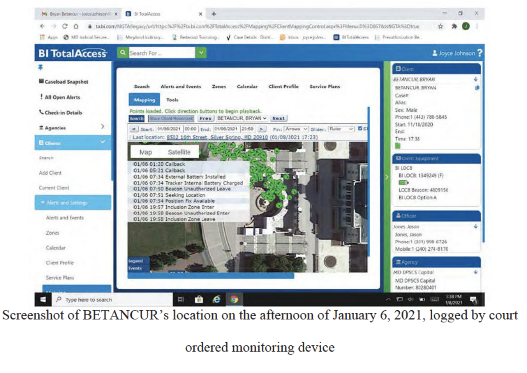Viewport: 527px width, 373px height.
Task: Open the last location address link
Action: 217,137
